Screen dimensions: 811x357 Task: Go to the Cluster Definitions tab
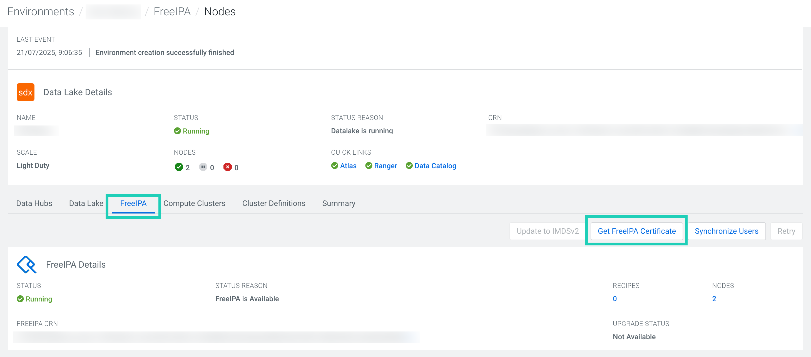[273, 203]
